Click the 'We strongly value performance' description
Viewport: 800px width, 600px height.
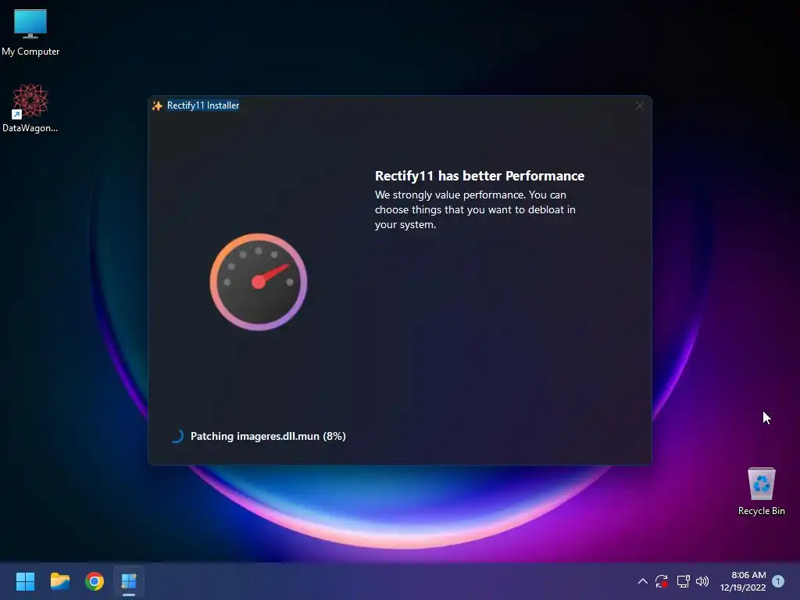pyautogui.click(x=475, y=209)
